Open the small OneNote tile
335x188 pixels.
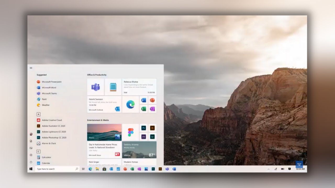pos(152,109)
